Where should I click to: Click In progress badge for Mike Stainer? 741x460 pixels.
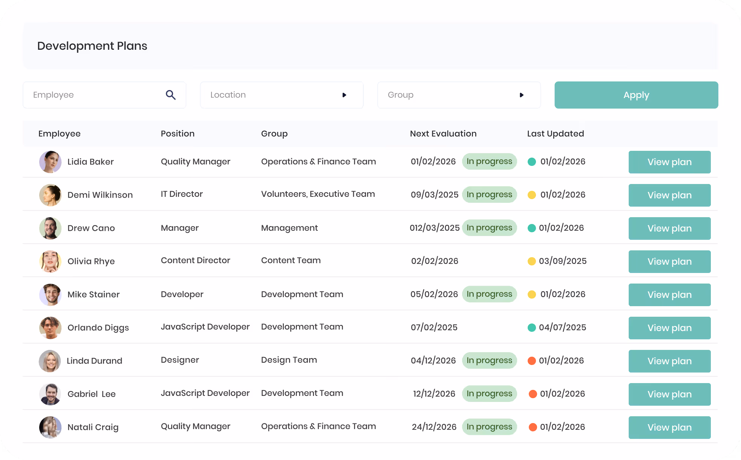tap(489, 294)
